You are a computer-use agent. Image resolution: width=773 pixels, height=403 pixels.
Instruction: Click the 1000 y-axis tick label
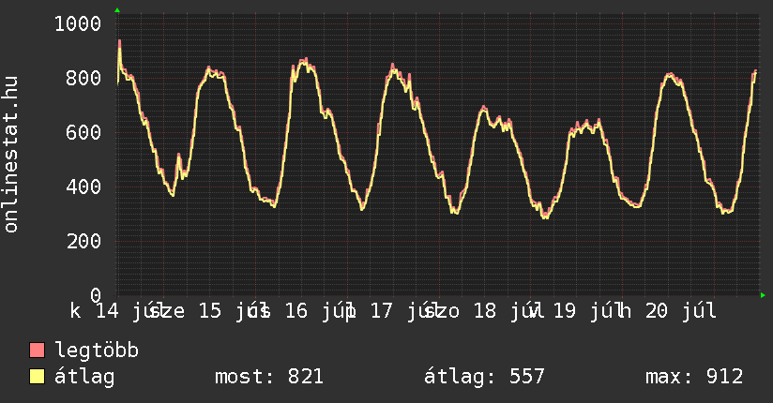point(78,23)
